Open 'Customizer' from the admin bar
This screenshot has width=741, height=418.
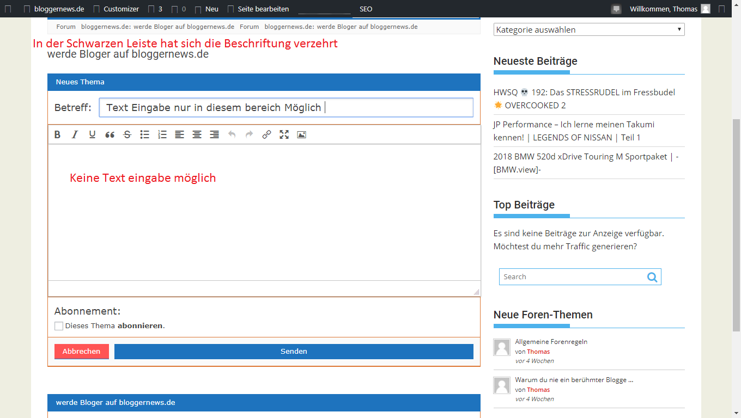(121, 9)
